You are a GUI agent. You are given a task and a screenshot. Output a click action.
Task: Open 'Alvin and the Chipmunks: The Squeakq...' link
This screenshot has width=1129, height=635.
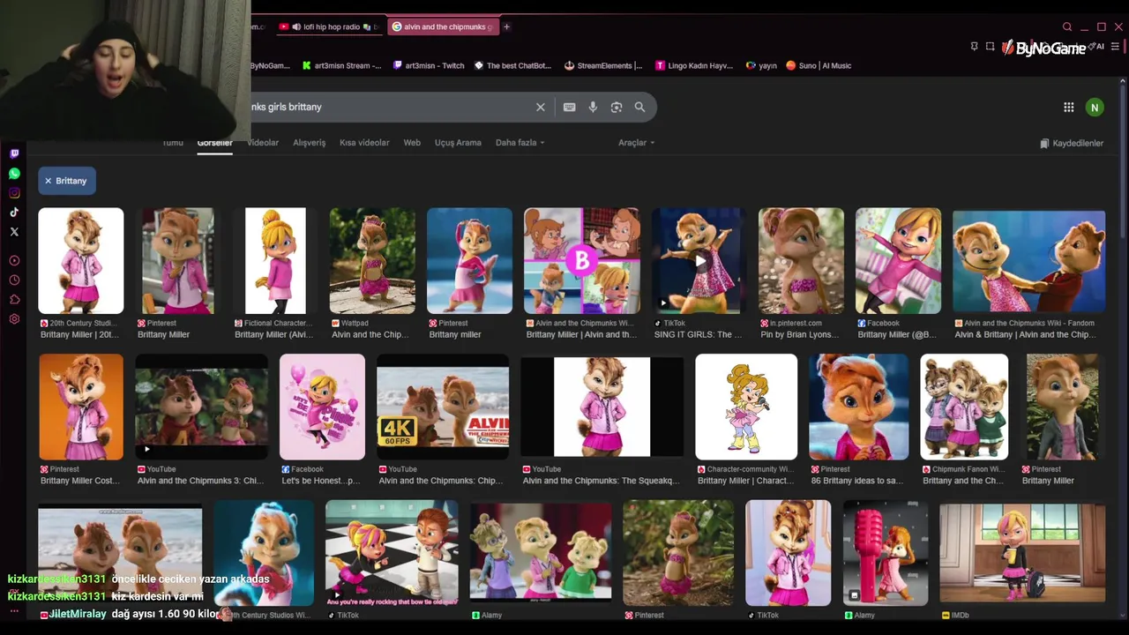click(602, 481)
